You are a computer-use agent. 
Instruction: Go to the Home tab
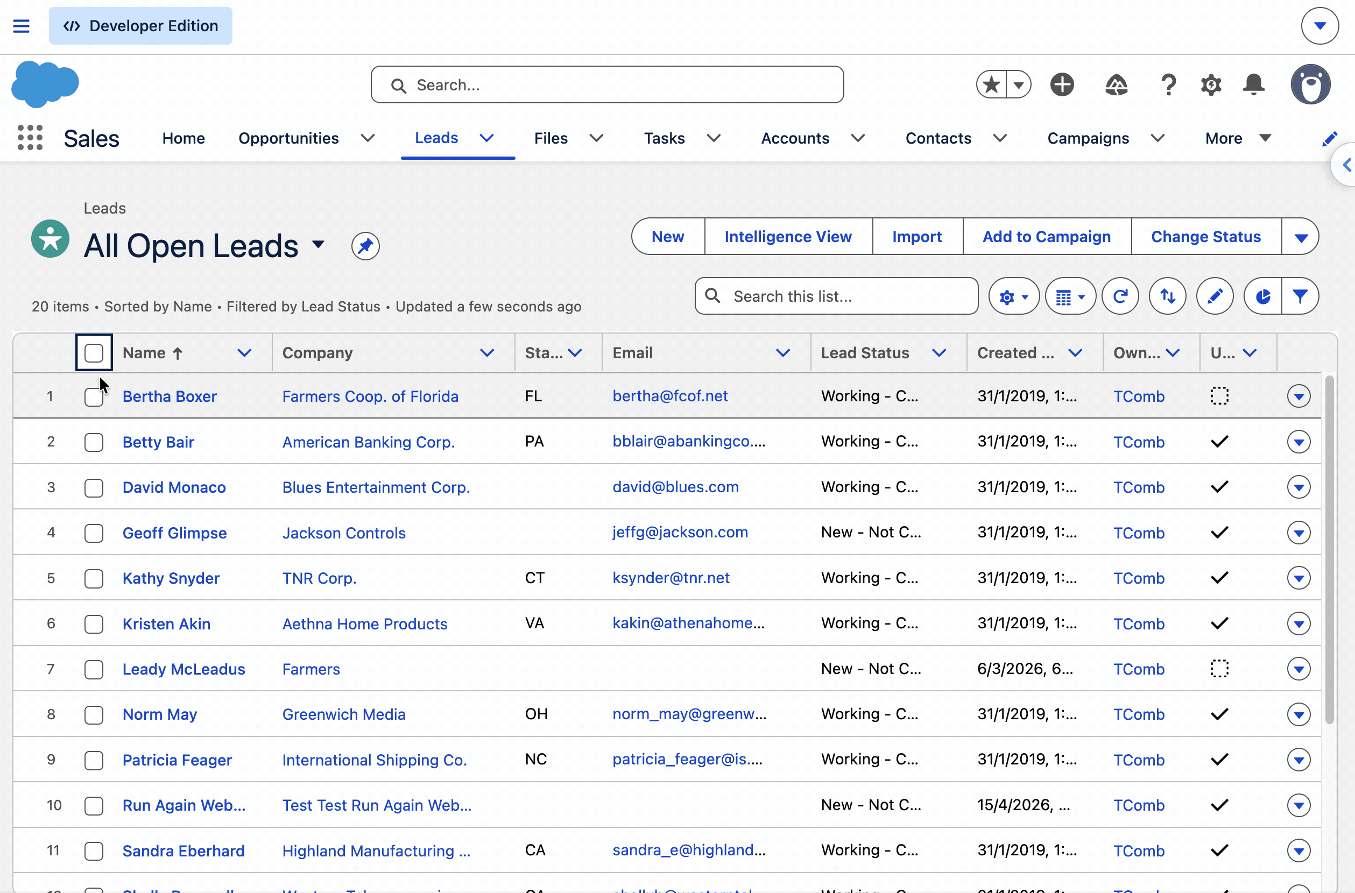(x=184, y=138)
